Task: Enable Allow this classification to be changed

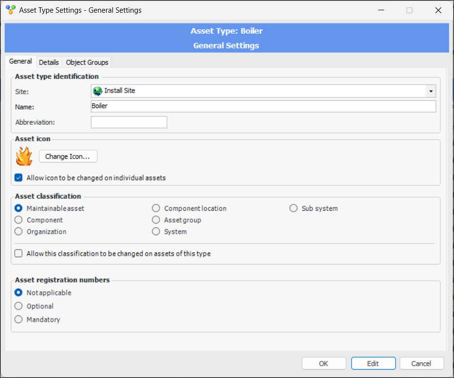Action: coord(19,254)
